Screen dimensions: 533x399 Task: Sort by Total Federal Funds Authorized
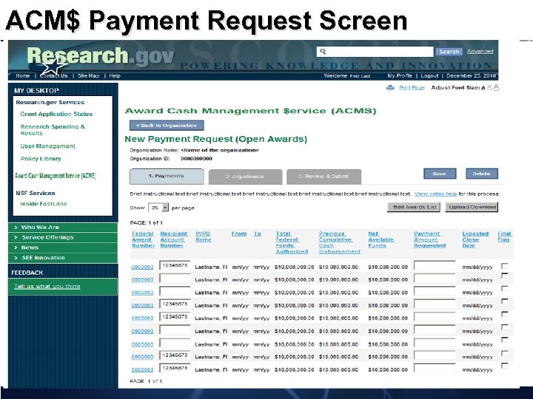click(292, 242)
